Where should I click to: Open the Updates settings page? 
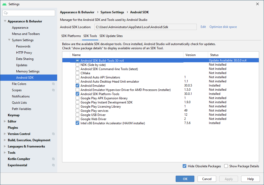click(22, 65)
